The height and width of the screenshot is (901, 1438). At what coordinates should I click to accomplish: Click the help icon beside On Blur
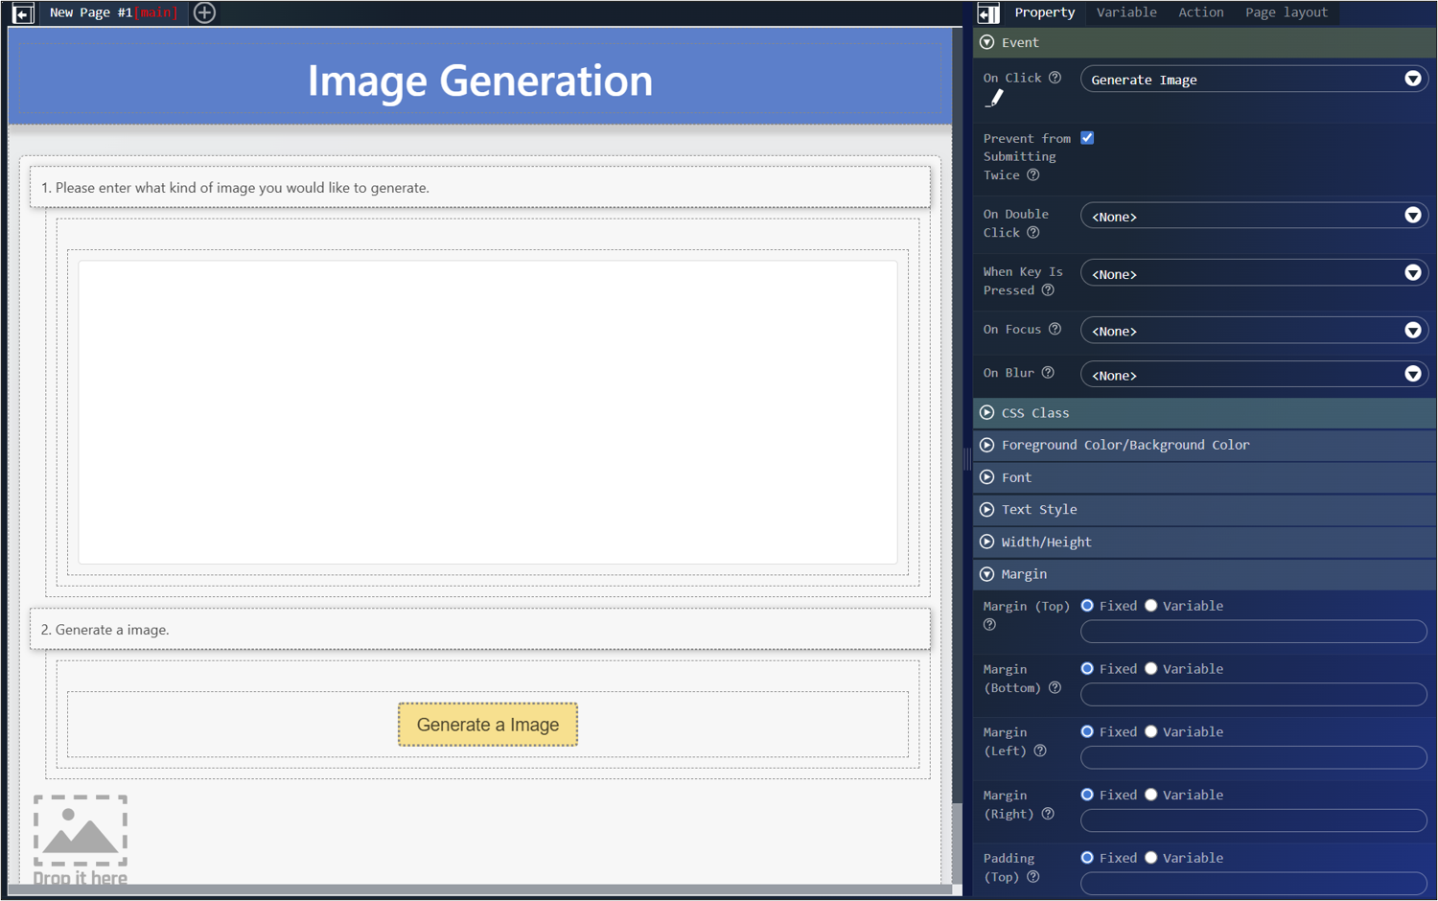point(1048,373)
